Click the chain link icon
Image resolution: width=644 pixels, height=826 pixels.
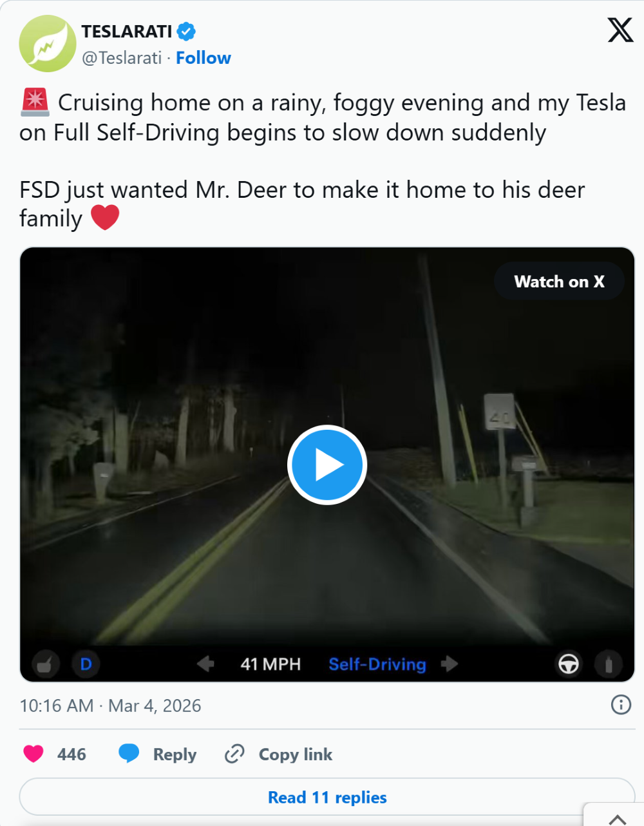[234, 754]
